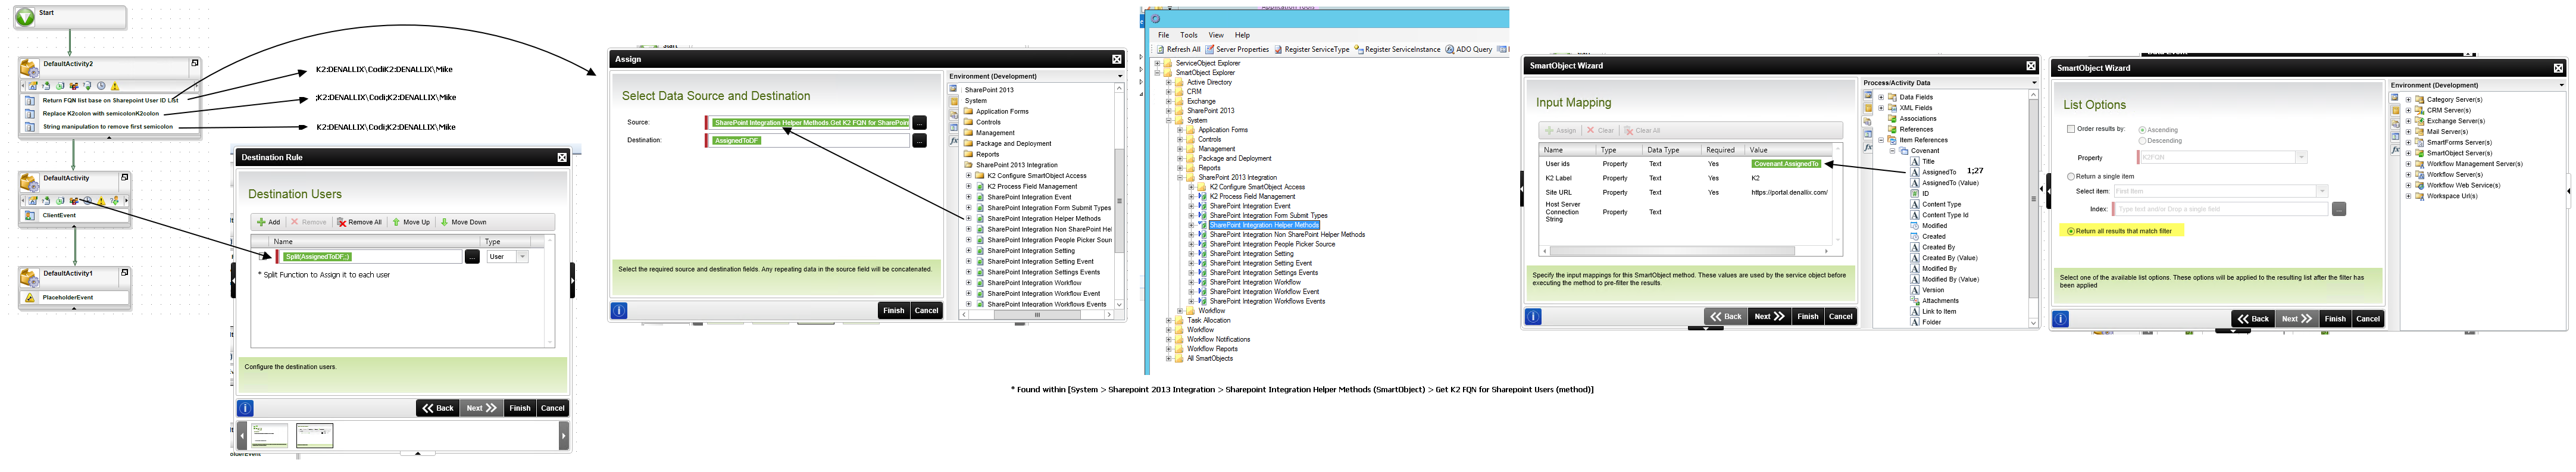2576x472 pixels.
Task: Click Next in Destination Rule dialog
Action: (x=481, y=408)
